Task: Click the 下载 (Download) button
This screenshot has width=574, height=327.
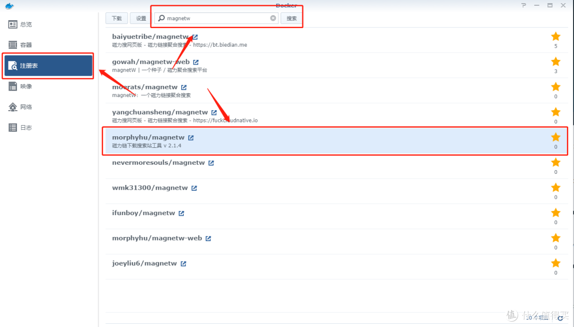Action: click(x=116, y=17)
